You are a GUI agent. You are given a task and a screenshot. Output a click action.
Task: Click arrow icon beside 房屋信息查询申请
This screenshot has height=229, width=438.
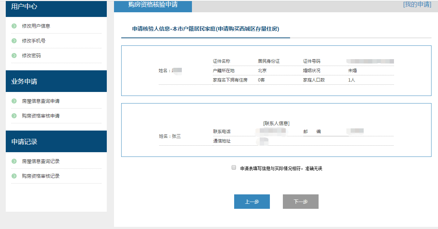click(x=14, y=101)
